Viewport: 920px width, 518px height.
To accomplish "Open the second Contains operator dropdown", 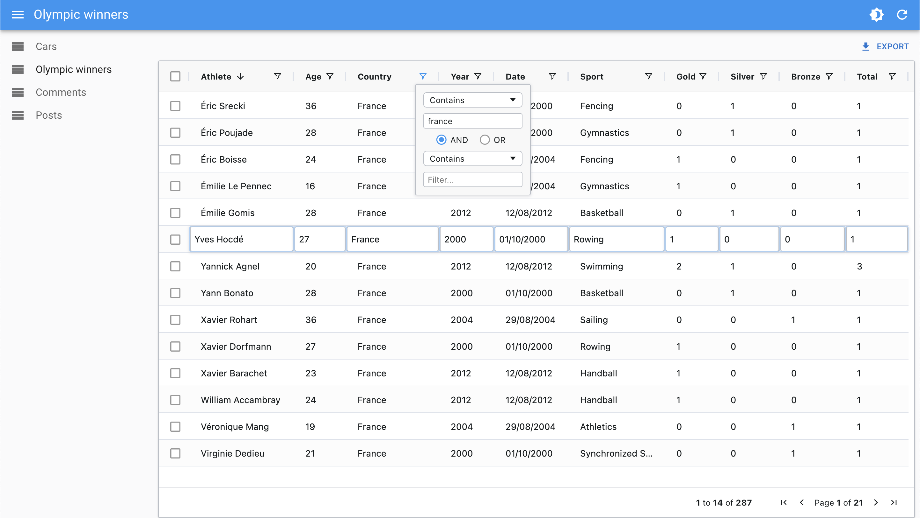I will pyautogui.click(x=472, y=158).
